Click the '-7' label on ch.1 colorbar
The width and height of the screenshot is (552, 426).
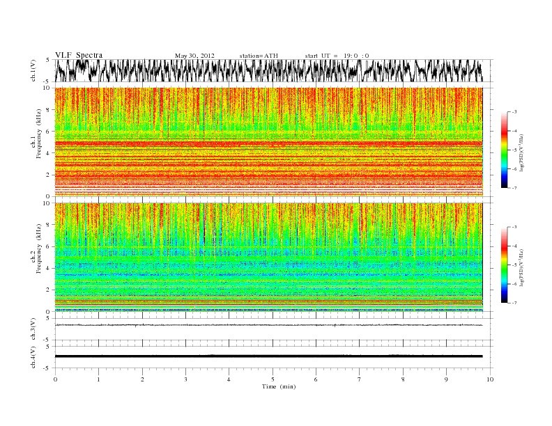tap(514, 188)
